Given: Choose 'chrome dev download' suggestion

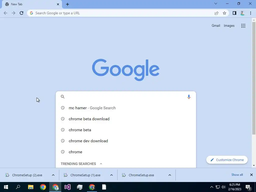Looking at the screenshot, I should tap(126, 141).
